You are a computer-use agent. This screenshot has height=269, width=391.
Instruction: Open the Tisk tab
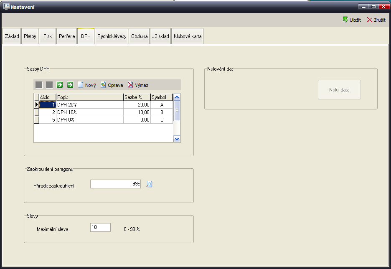pyautogui.click(x=48, y=36)
